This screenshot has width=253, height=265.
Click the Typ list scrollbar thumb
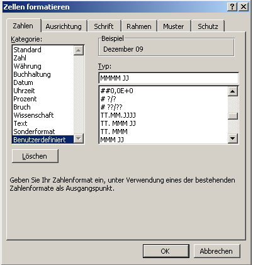[233, 116]
